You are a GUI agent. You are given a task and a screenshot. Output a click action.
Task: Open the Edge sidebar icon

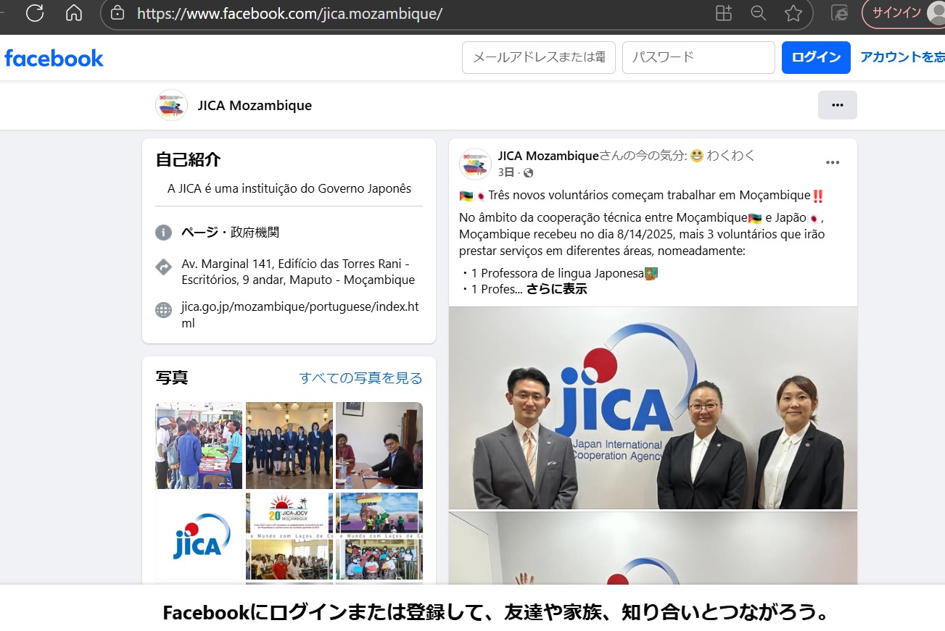point(840,13)
